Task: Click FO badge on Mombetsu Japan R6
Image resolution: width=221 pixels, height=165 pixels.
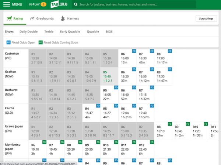Action: (45, 142)
